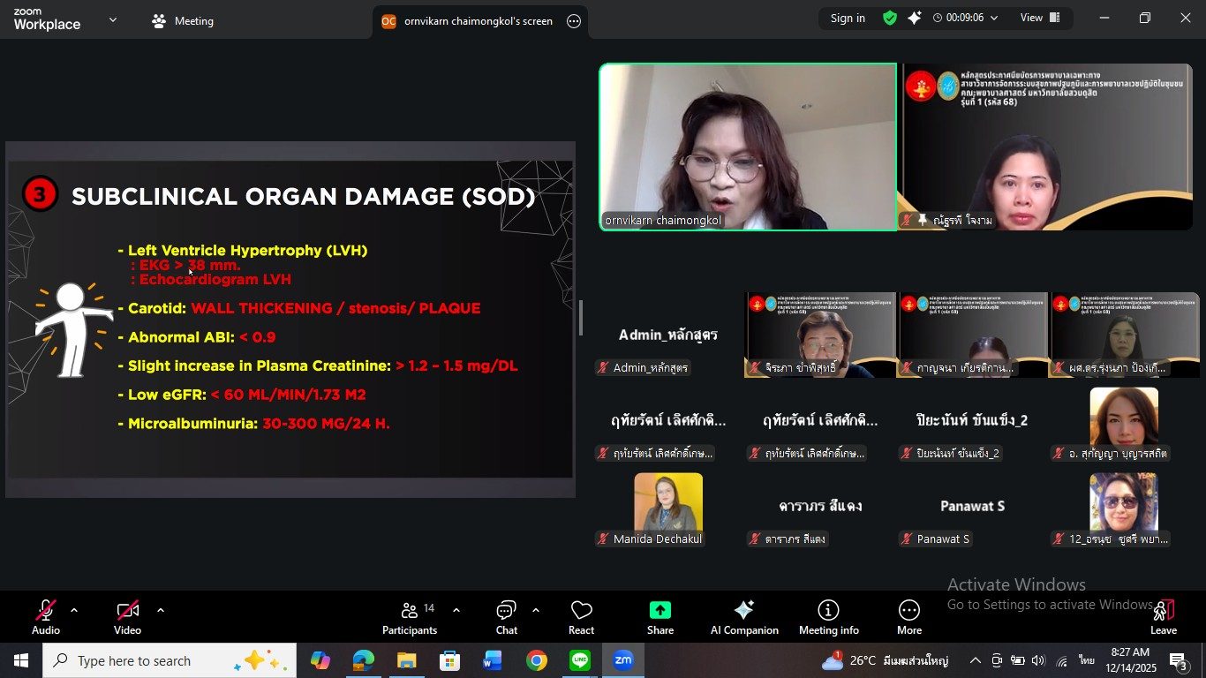Click the Sign in button
This screenshot has width=1206, height=678.
point(848,18)
